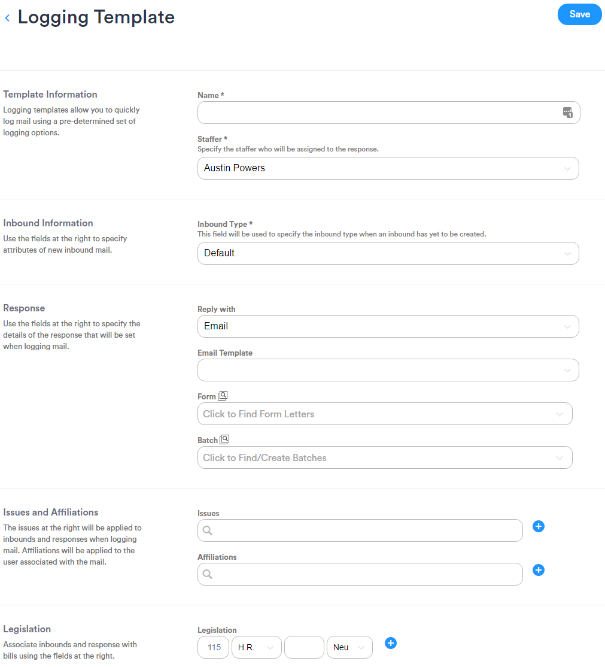605x667 pixels.
Task: Click the magnifier icon inside the Affiliations field
Action: 208,574
